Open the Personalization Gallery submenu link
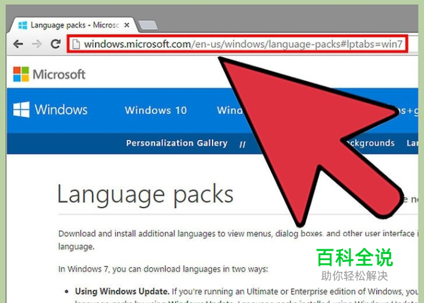424x303 pixels. pos(177,143)
